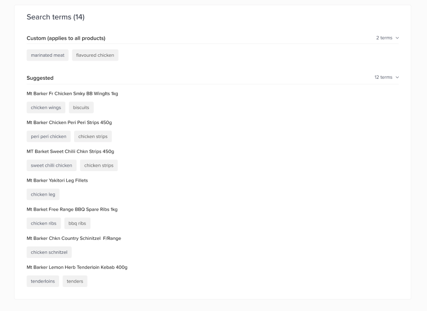Click 'Mt Barker Yakitori Leg Fillets' product name

click(57, 181)
